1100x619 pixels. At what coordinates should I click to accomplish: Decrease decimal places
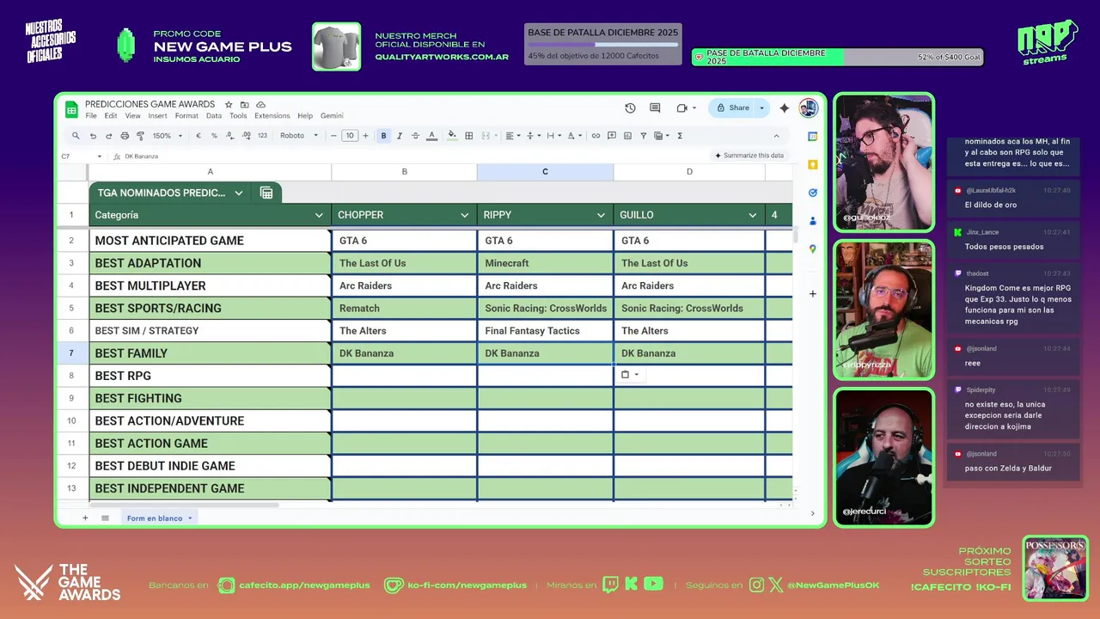click(x=230, y=136)
